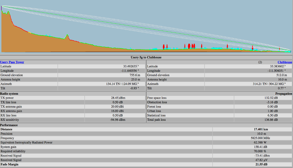Image resolution: width=293 pixels, height=168 pixels.
Task: Click tilt value -0.93
Action: pyautogui.click(x=134, y=88)
